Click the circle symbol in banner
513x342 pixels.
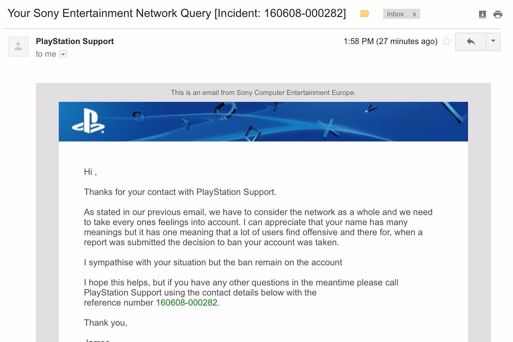(x=225, y=110)
